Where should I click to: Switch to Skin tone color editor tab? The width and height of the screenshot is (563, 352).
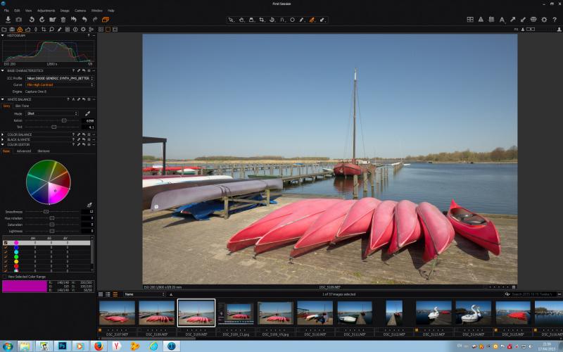tap(44, 151)
